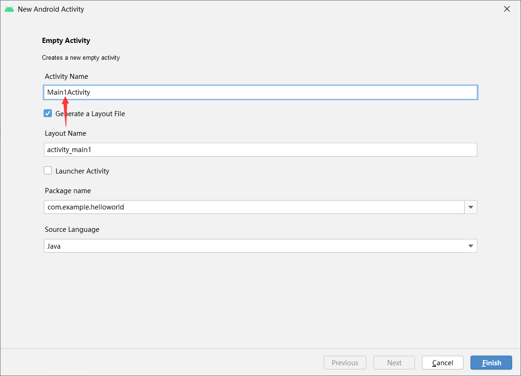Image resolution: width=521 pixels, height=376 pixels.
Task: Uncheck the Generate a Layout File checkbox
Action: click(48, 113)
